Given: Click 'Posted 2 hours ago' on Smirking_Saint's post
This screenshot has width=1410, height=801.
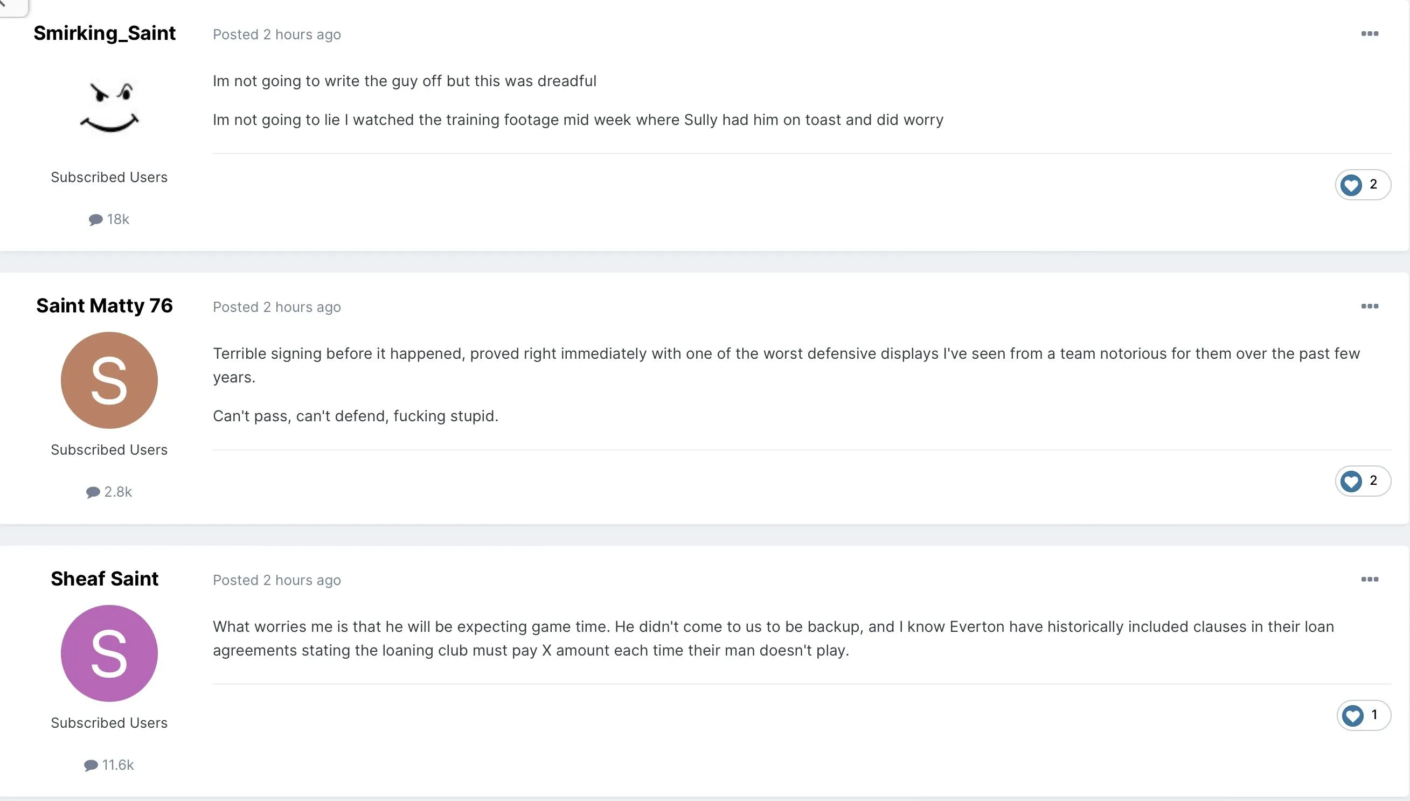Looking at the screenshot, I should click(x=277, y=34).
